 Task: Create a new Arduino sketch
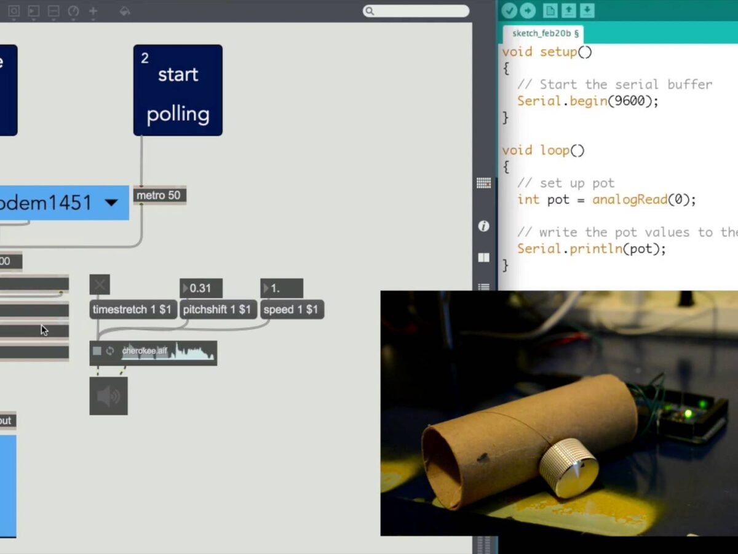(x=550, y=10)
